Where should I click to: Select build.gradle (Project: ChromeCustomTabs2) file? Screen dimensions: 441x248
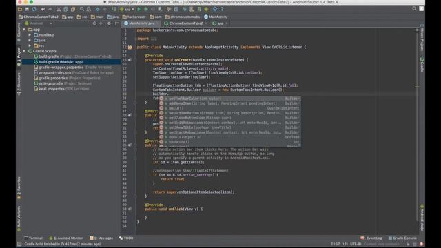(x=72, y=56)
